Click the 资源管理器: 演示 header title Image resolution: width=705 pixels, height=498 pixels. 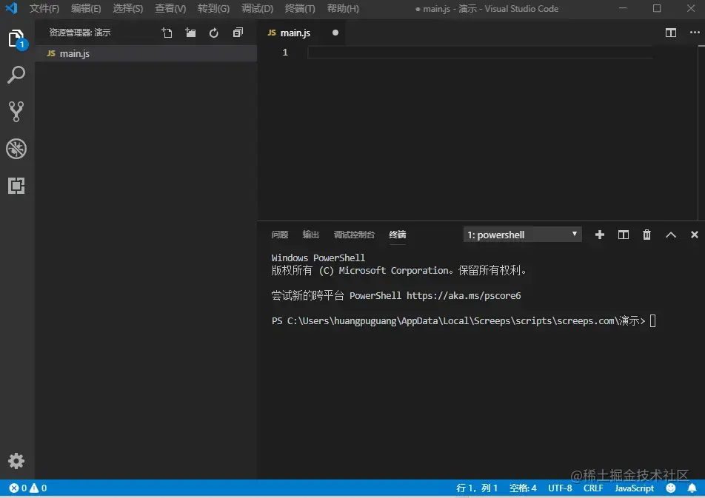pos(79,33)
